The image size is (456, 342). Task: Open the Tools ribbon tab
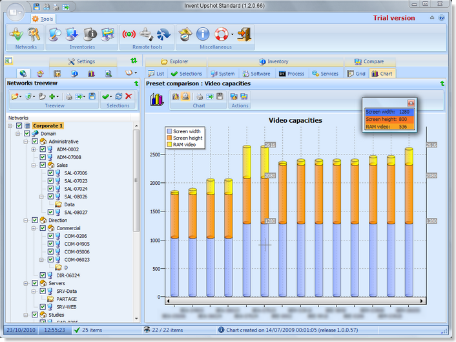click(43, 19)
